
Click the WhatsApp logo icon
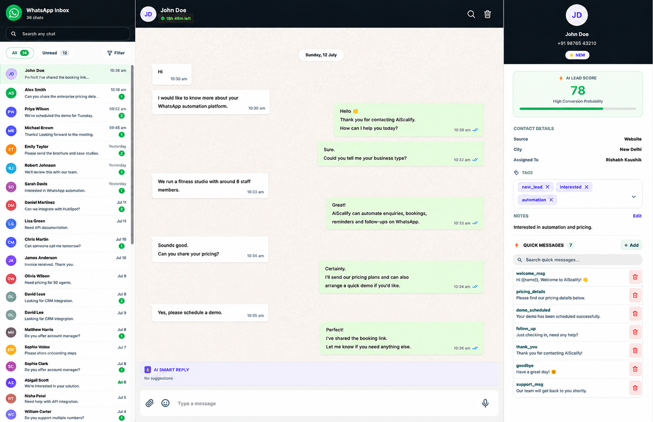point(14,13)
